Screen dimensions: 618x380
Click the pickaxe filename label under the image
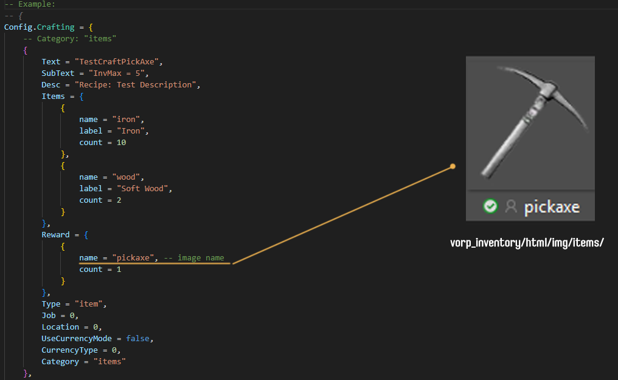pyautogui.click(x=552, y=208)
